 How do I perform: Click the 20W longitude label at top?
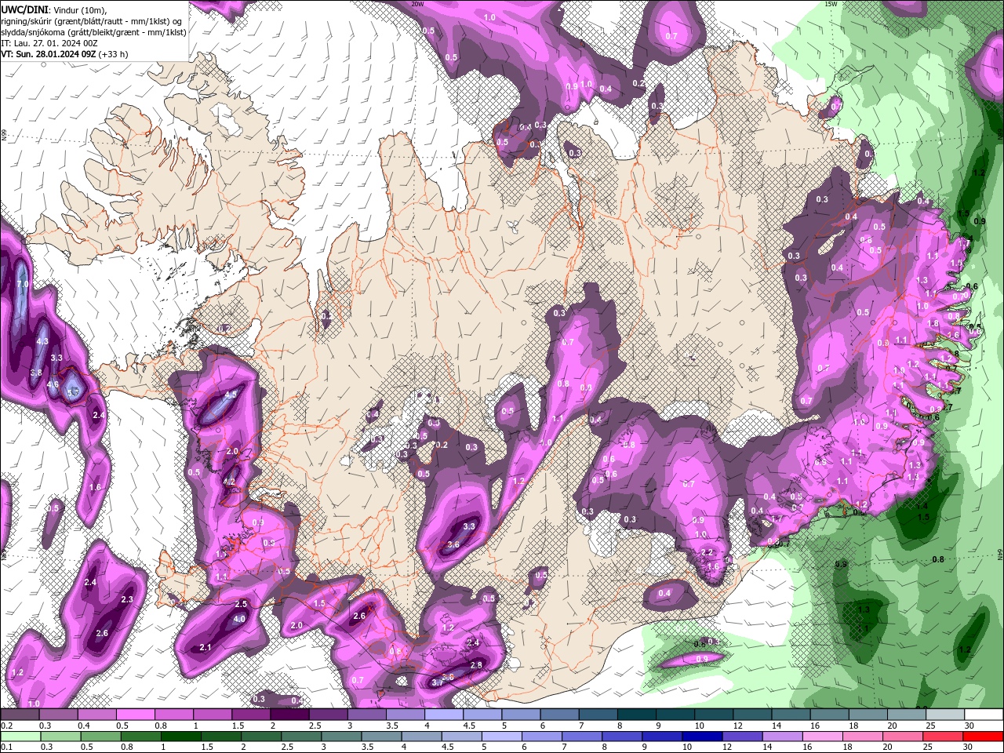[417, 4]
